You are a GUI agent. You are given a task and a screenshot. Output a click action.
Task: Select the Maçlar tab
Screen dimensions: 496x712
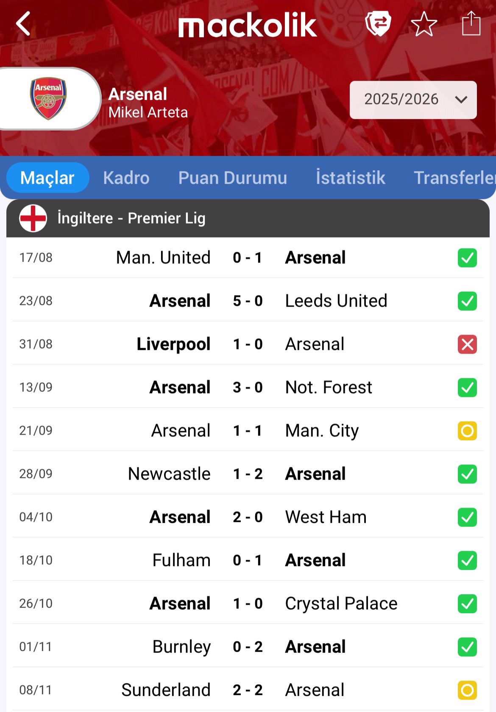point(47,178)
